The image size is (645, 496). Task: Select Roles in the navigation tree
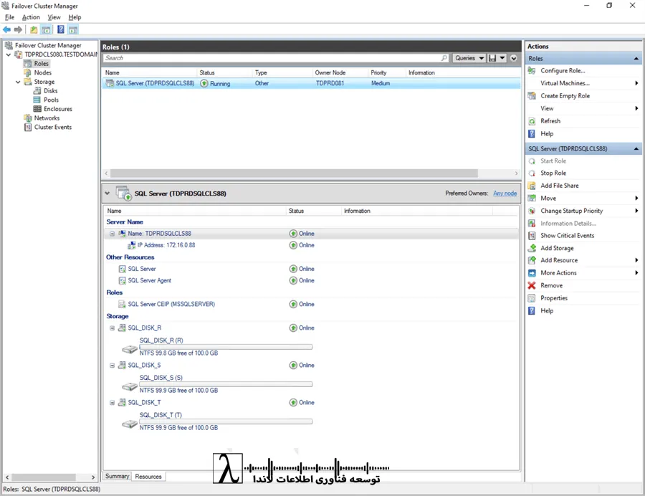[41, 64]
